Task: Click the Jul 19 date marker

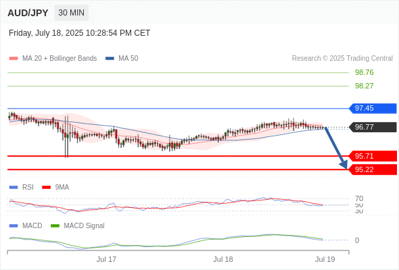Action: click(325, 259)
